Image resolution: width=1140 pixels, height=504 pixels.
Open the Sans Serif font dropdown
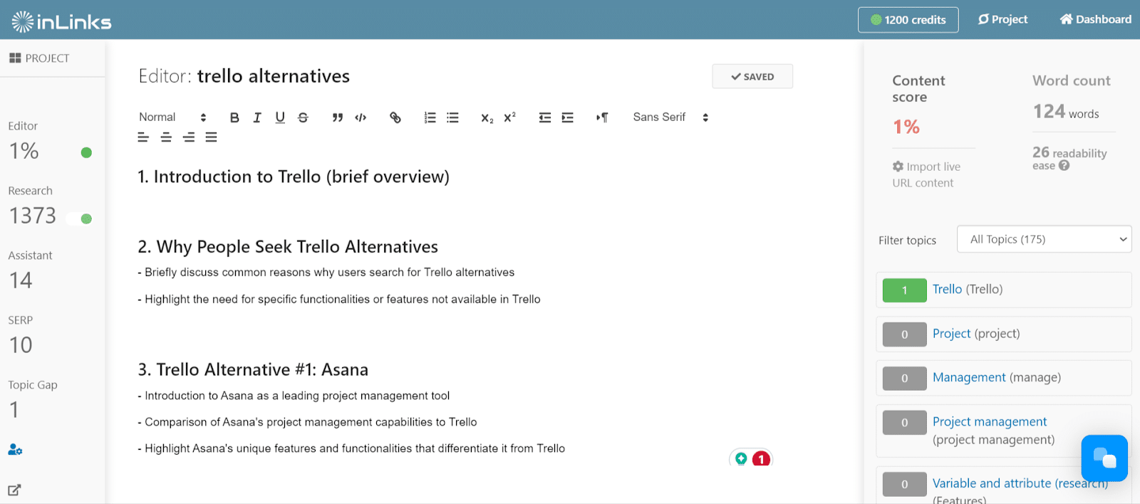tap(670, 117)
